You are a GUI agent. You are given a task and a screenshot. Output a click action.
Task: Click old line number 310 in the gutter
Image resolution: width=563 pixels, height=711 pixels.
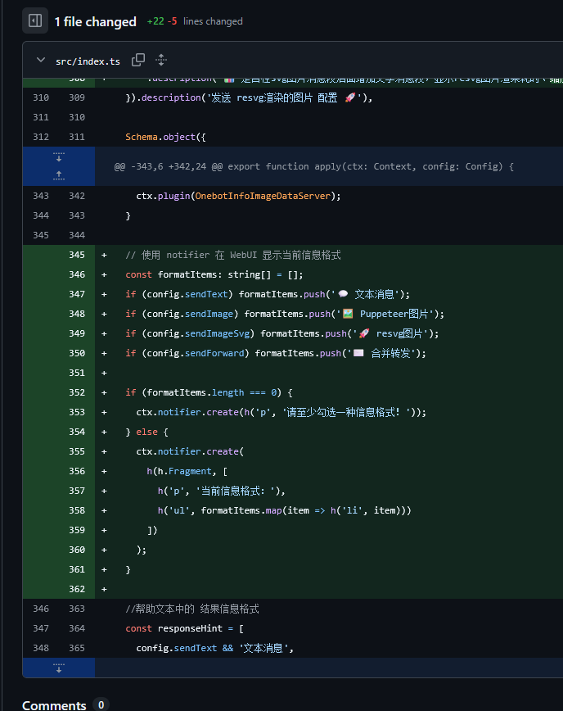(41, 97)
